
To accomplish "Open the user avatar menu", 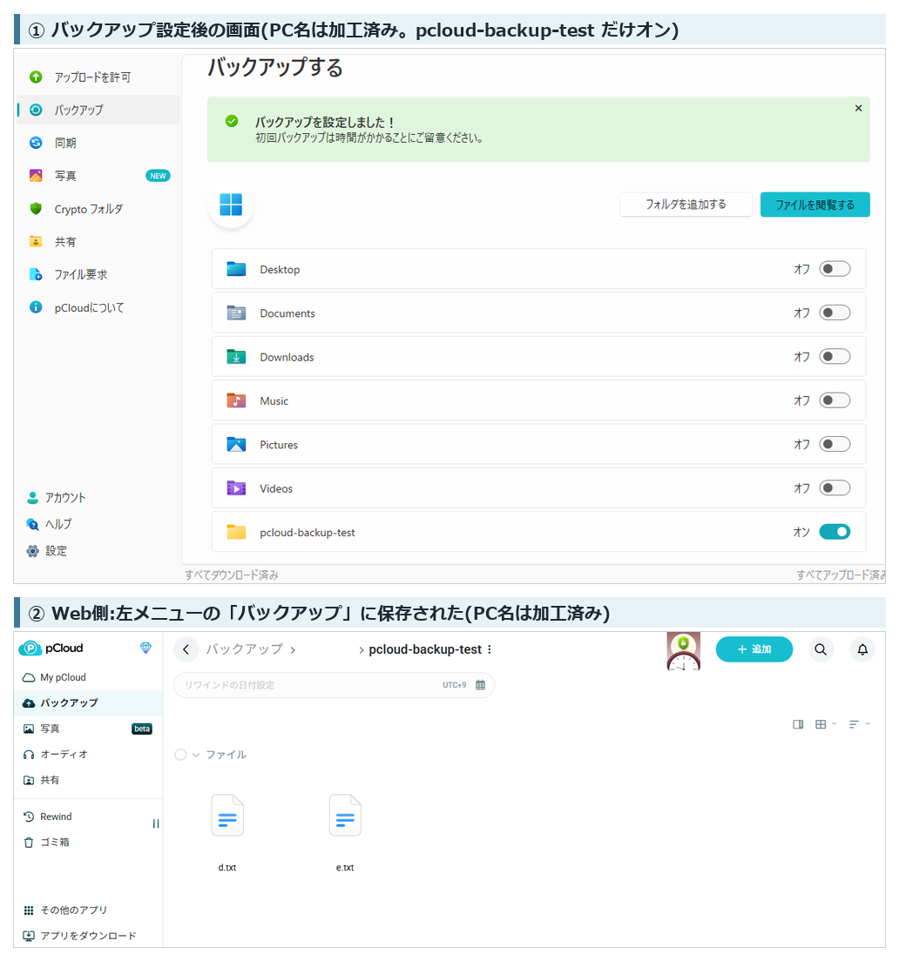I will point(683,651).
